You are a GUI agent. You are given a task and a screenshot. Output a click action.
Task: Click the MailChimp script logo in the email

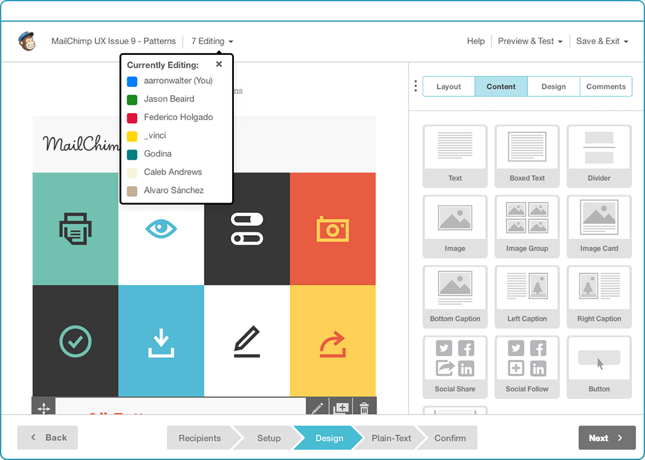(81, 144)
